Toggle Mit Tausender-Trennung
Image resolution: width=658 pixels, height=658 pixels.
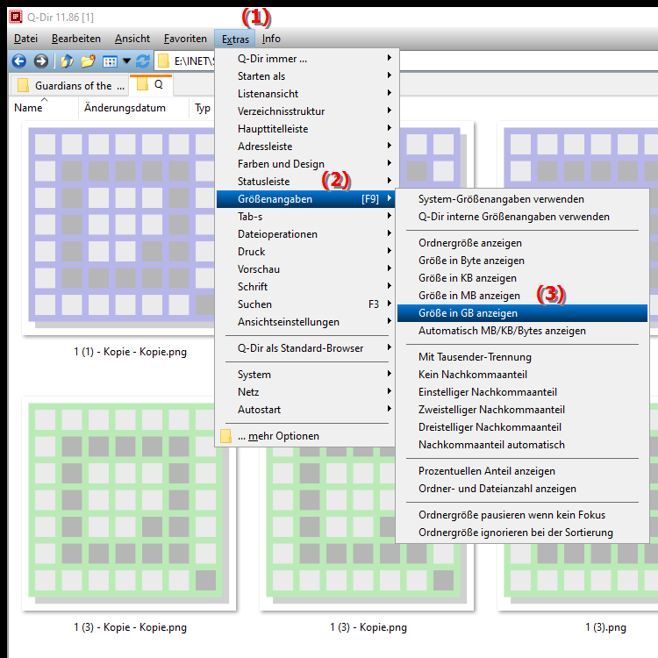tap(522, 357)
